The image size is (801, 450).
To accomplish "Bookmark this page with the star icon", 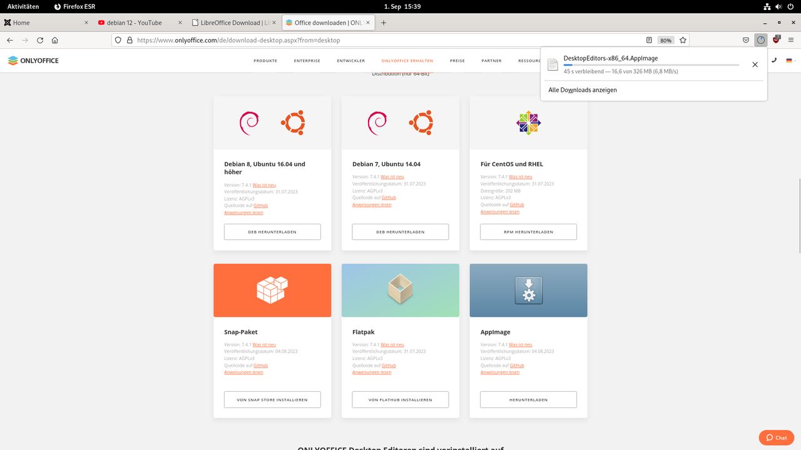I will (683, 40).
